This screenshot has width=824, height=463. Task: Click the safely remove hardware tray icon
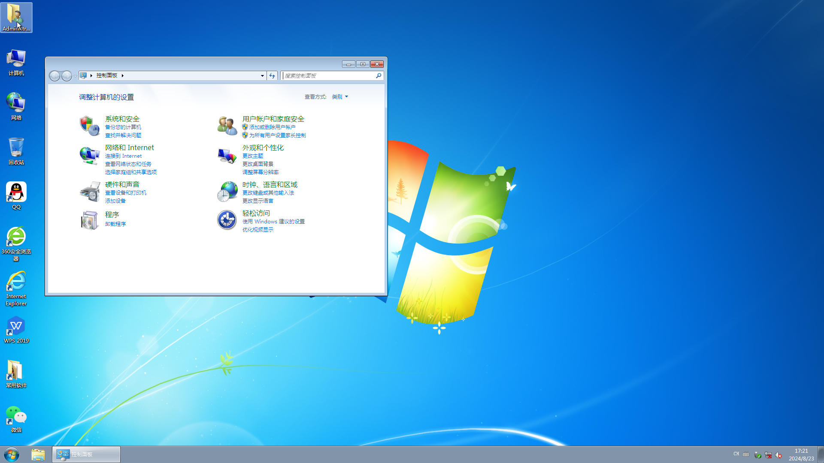click(x=757, y=455)
